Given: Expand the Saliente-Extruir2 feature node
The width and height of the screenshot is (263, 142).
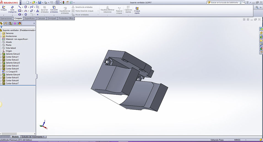Looking at the screenshot, I should click(x=1, y=54).
